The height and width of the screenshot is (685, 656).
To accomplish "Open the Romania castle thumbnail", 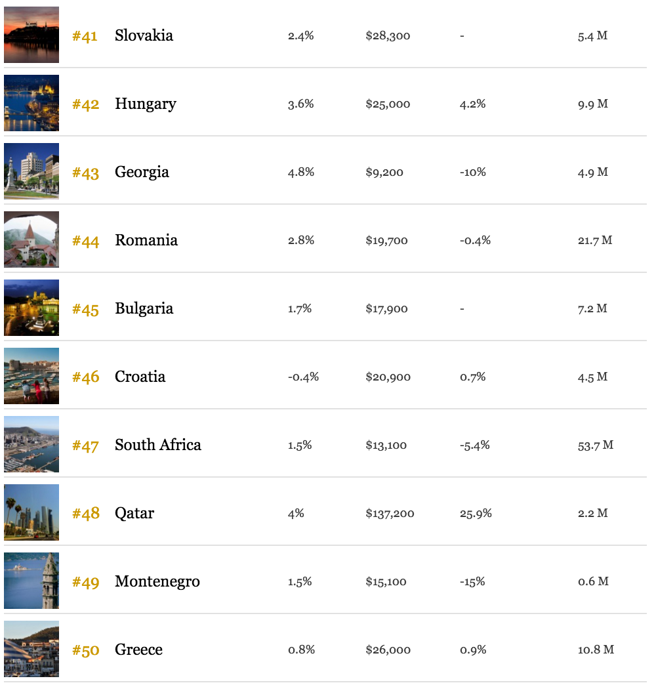I will coord(31,239).
